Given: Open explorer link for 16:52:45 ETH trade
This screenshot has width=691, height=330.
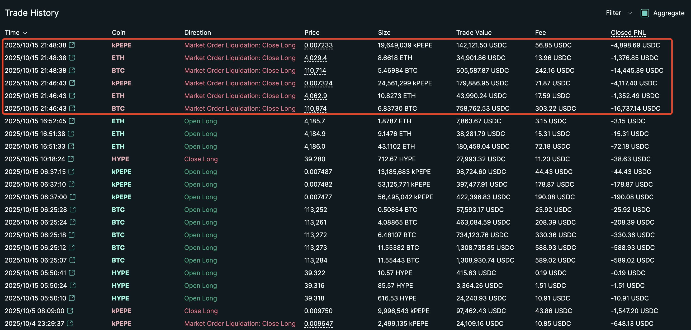Looking at the screenshot, I should pos(72,121).
